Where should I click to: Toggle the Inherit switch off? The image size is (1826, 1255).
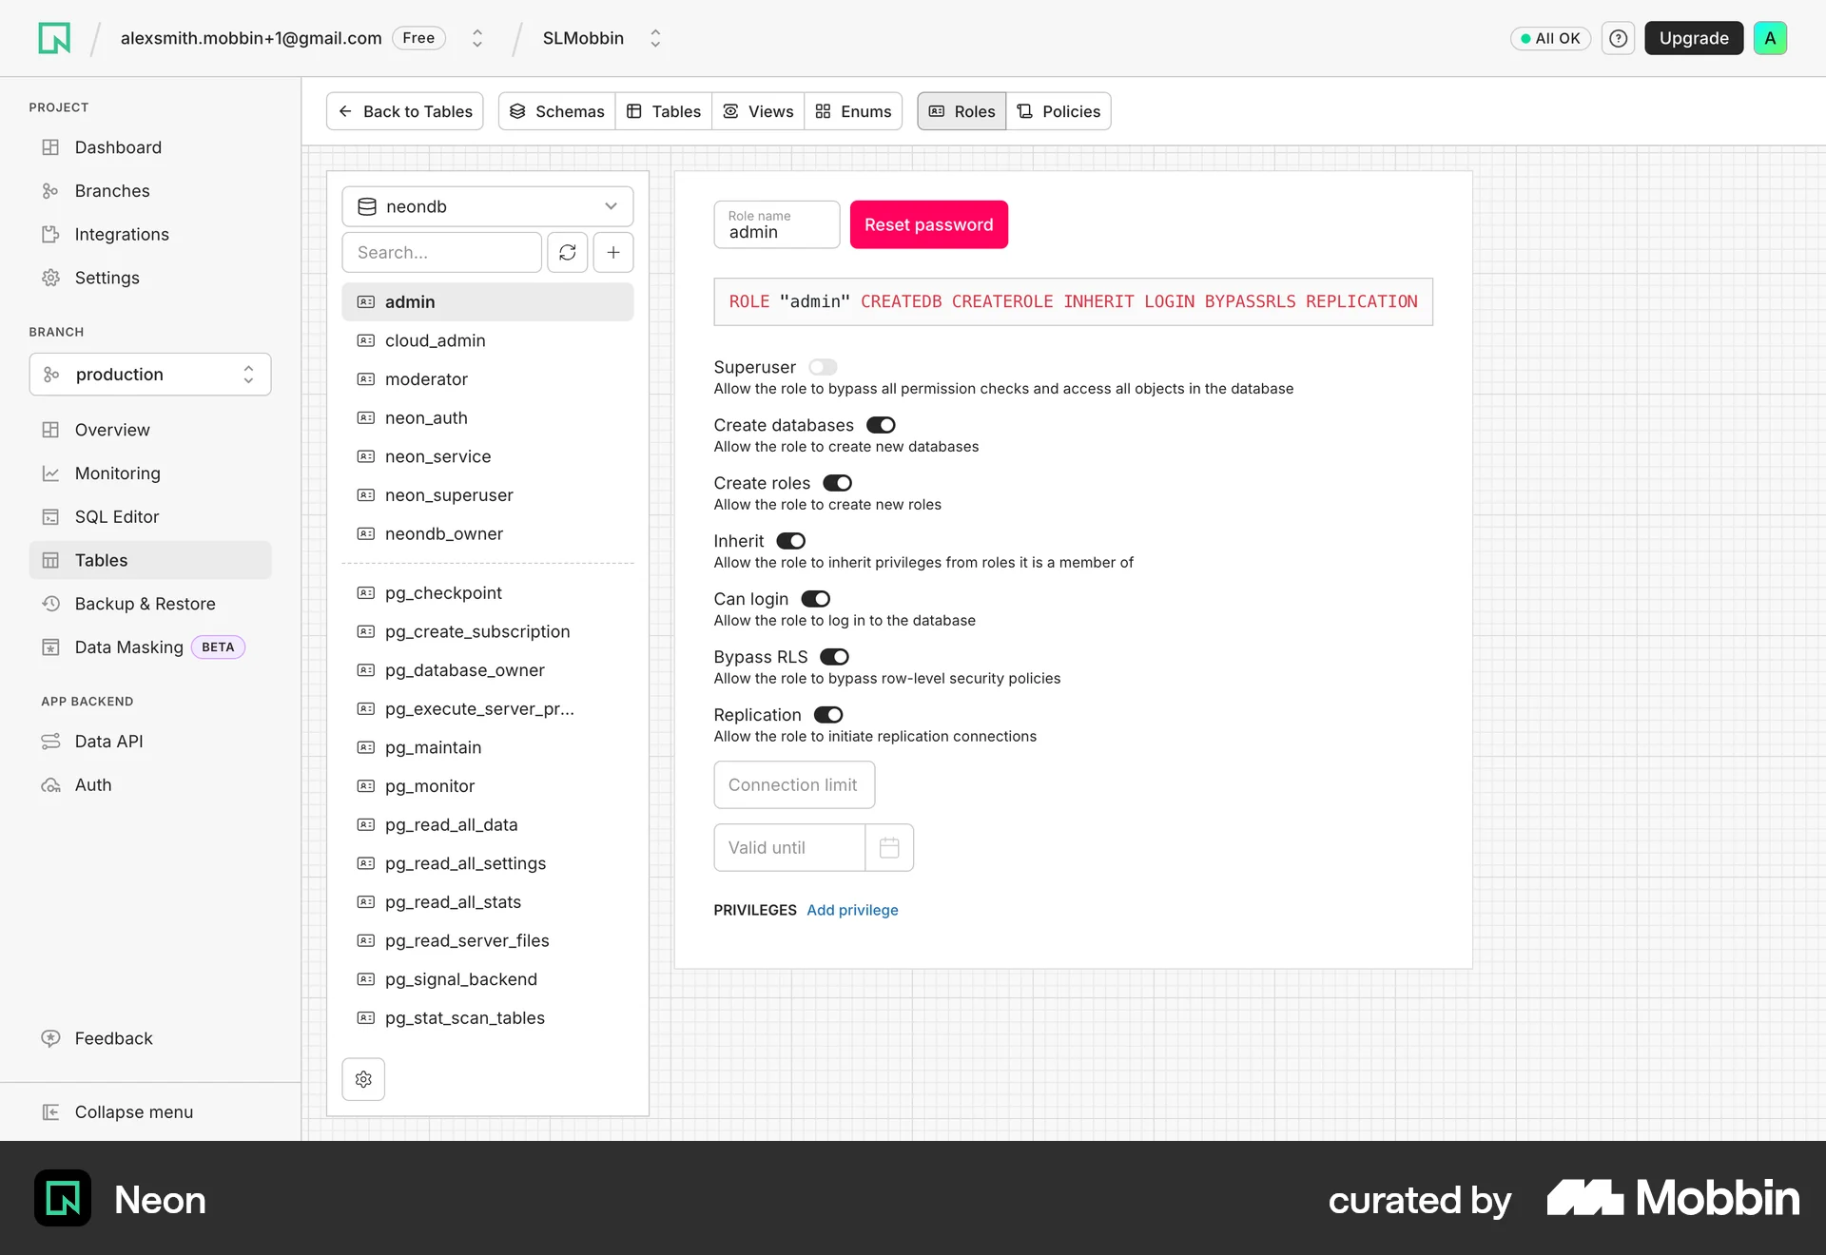(790, 541)
